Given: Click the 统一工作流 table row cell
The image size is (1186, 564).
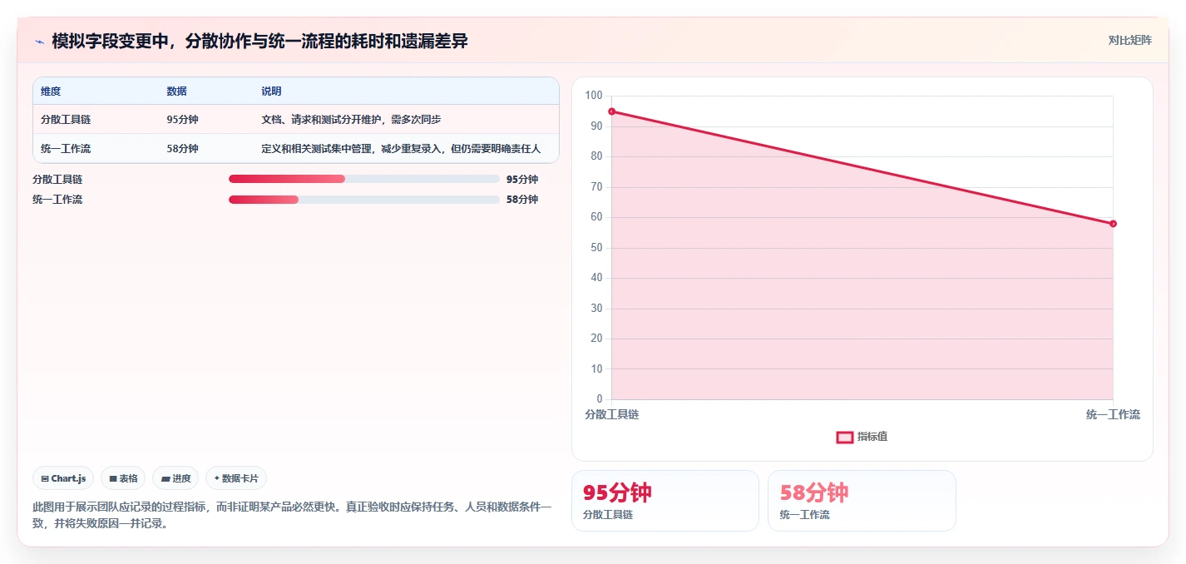Looking at the screenshot, I should 66,149.
